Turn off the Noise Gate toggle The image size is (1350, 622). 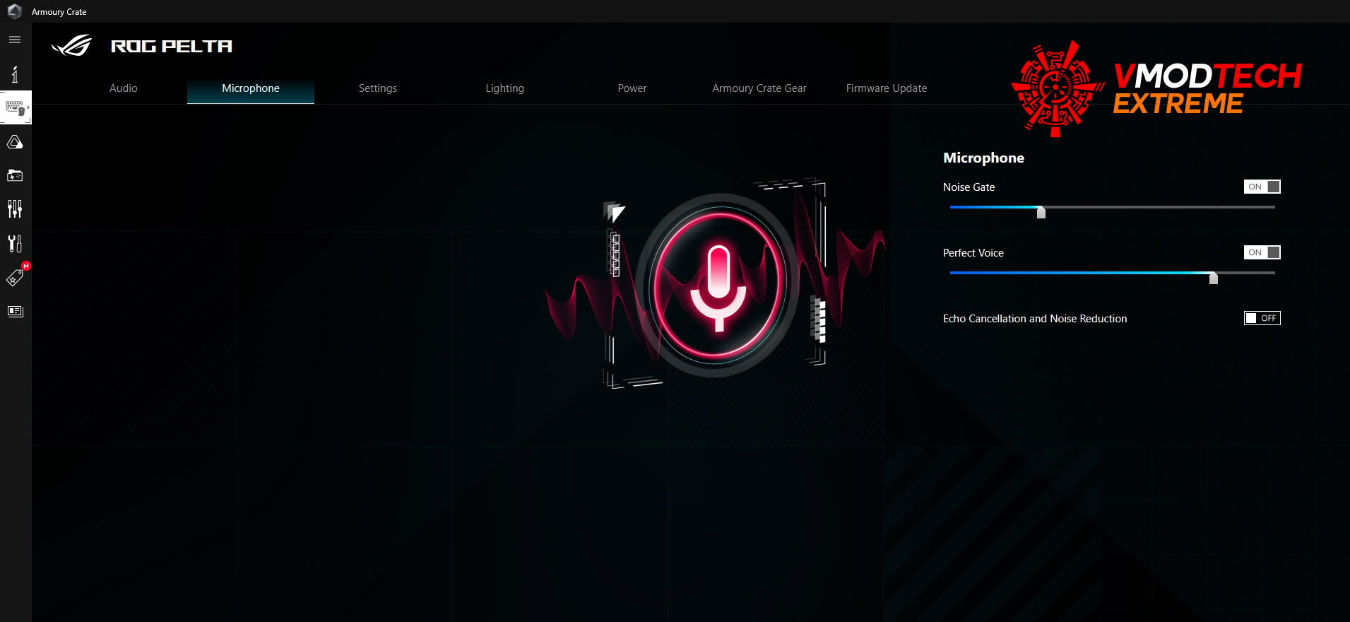click(1262, 187)
